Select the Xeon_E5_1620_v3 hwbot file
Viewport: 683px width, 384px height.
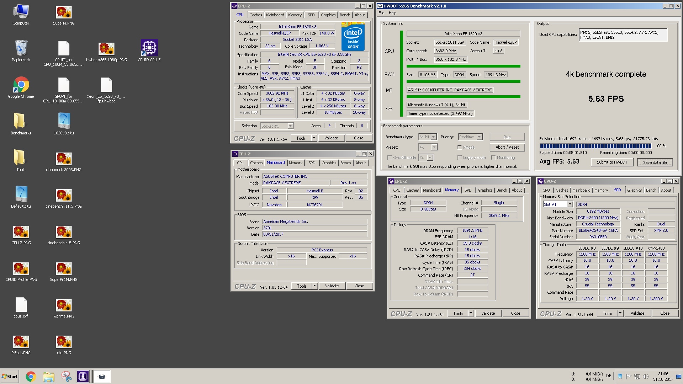point(106,90)
